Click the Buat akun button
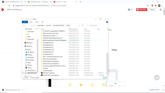This screenshot has height=93, width=165. tap(142, 10)
